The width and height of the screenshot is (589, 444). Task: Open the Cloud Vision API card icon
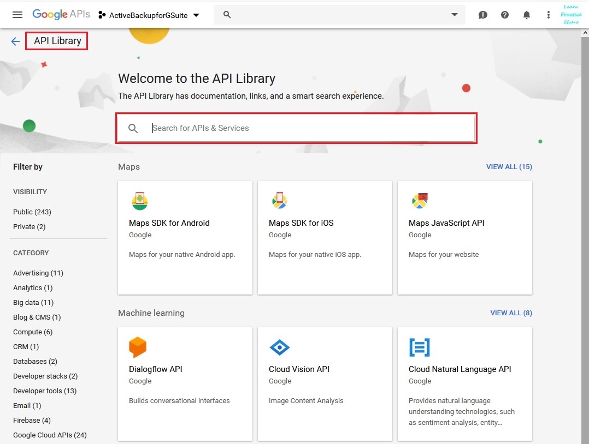click(280, 347)
